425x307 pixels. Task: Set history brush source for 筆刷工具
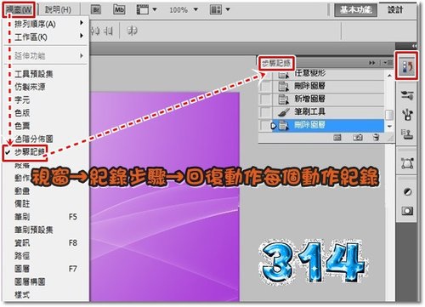click(265, 112)
